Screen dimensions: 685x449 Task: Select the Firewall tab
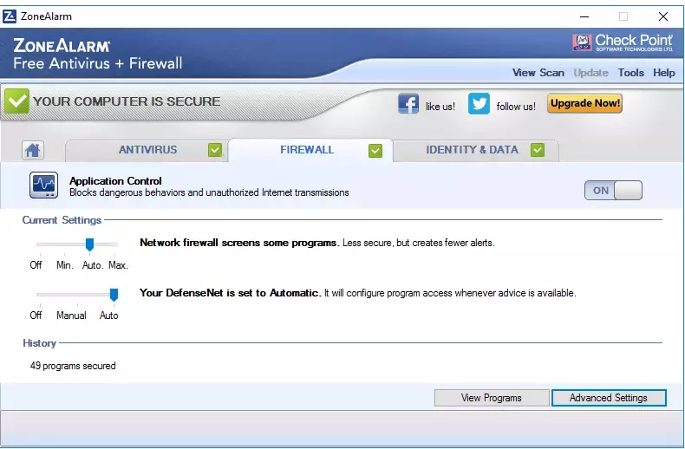[310, 150]
